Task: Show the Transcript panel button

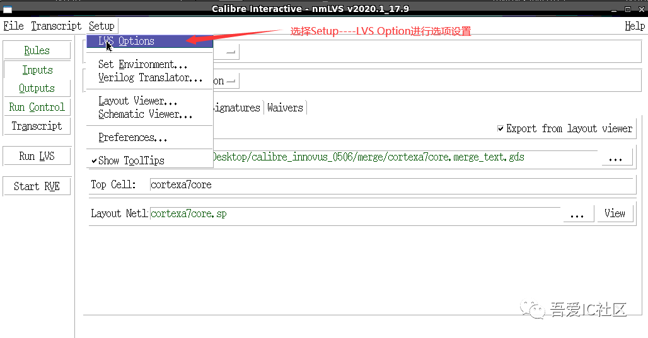Action: click(37, 126)
